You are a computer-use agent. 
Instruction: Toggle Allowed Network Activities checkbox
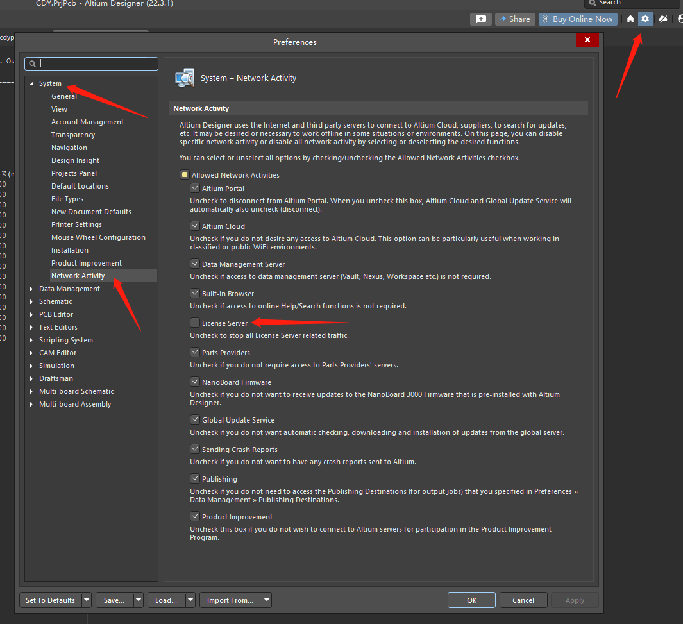185,174
